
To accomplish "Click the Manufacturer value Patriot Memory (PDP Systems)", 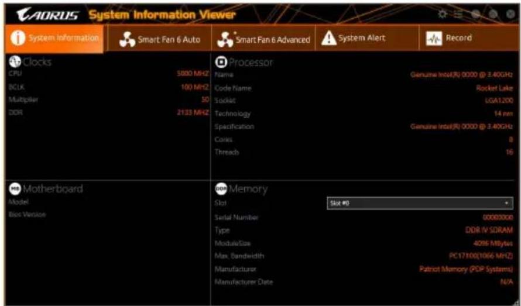I will [466, 269].
